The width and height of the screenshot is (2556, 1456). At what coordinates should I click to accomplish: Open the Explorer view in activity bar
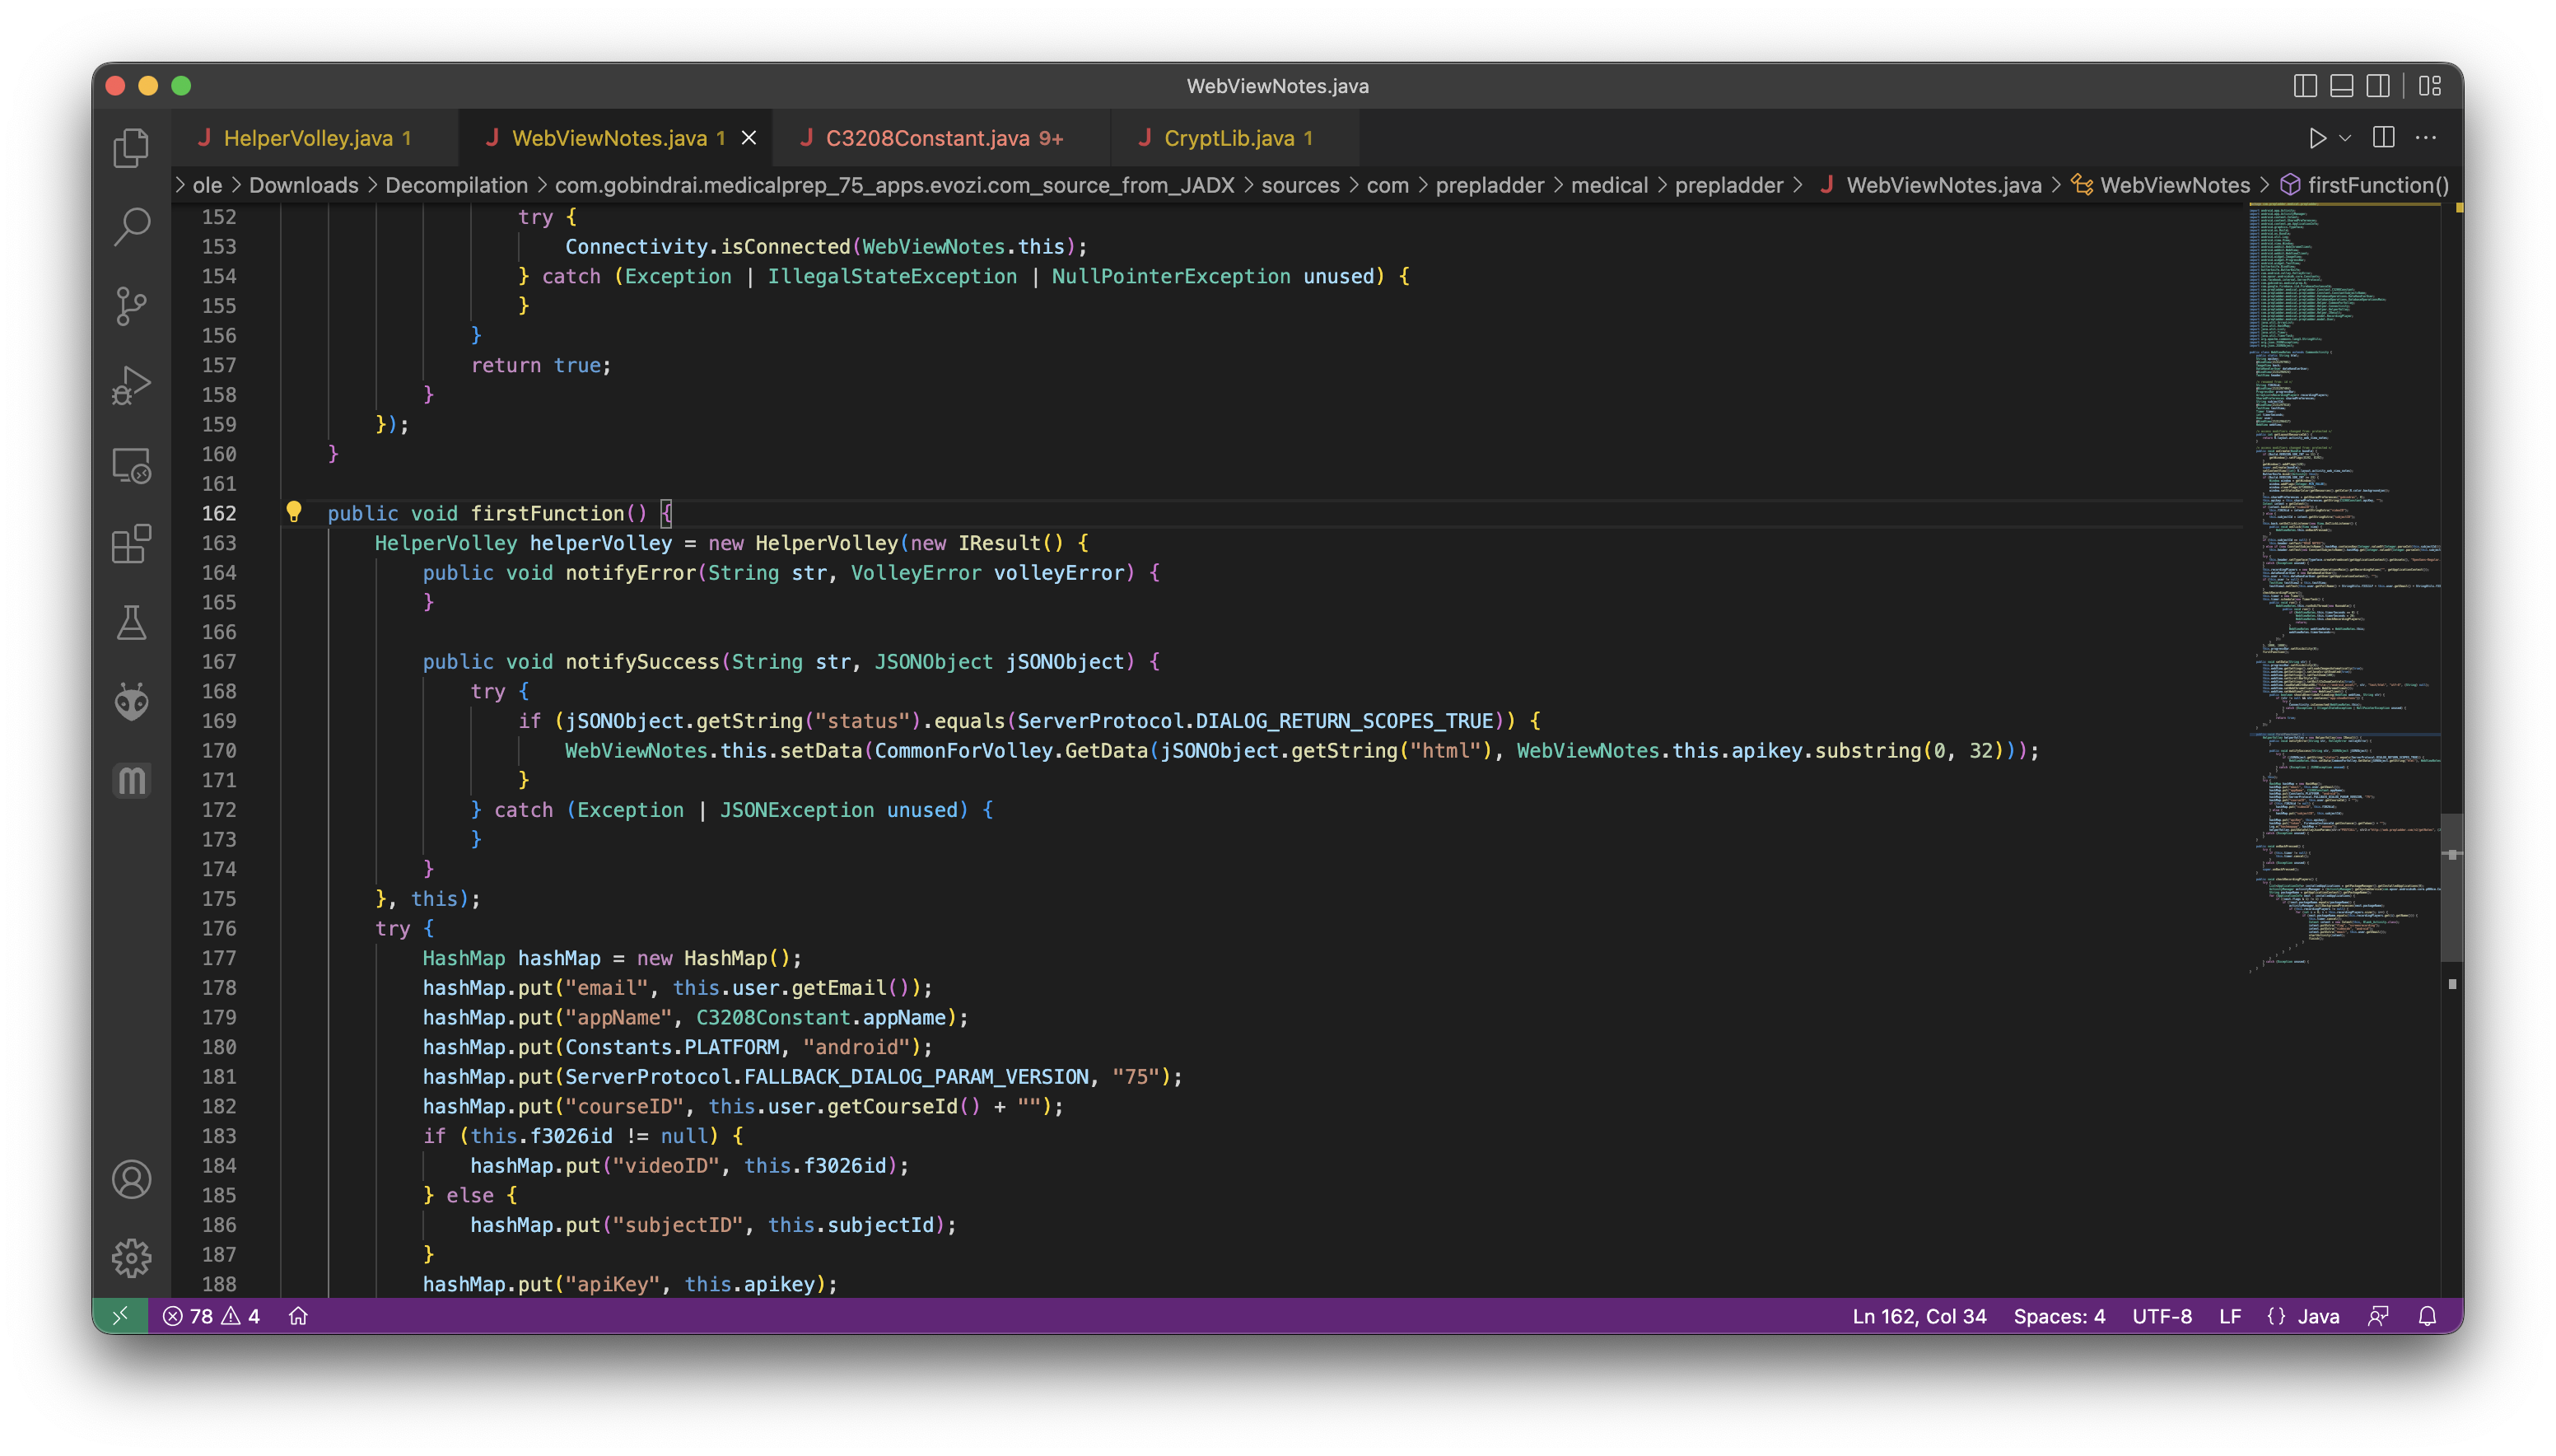pyautogui.click(x=131, y=148)
